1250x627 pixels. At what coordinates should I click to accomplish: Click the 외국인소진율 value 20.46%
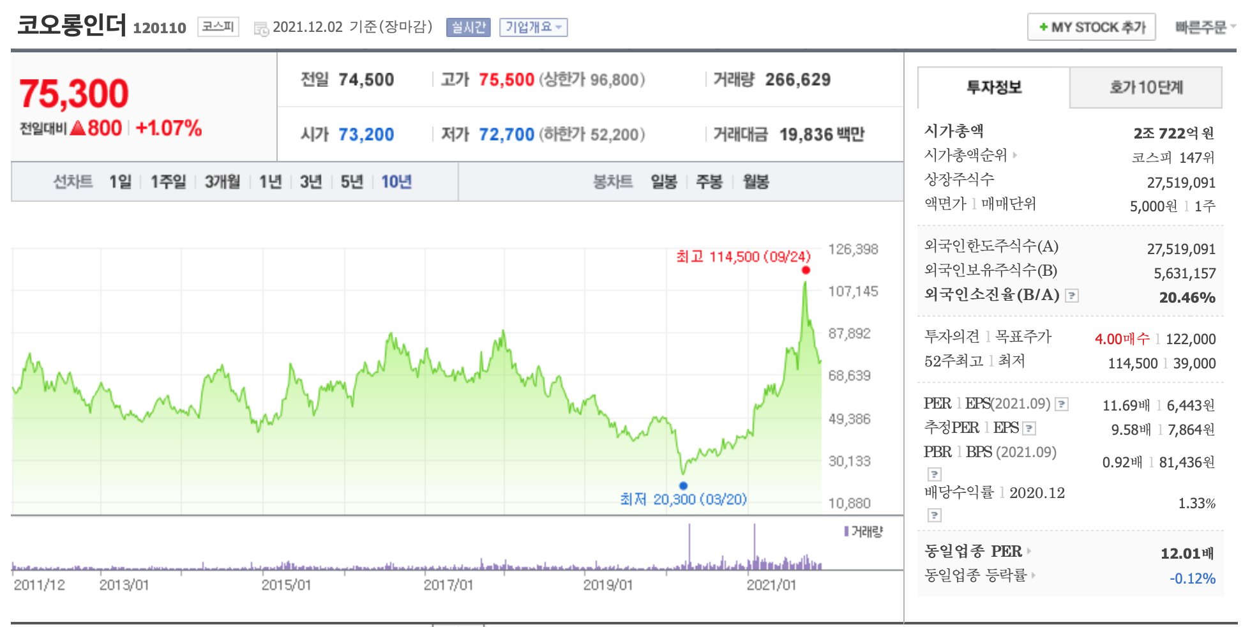[x=1187, y=298]
